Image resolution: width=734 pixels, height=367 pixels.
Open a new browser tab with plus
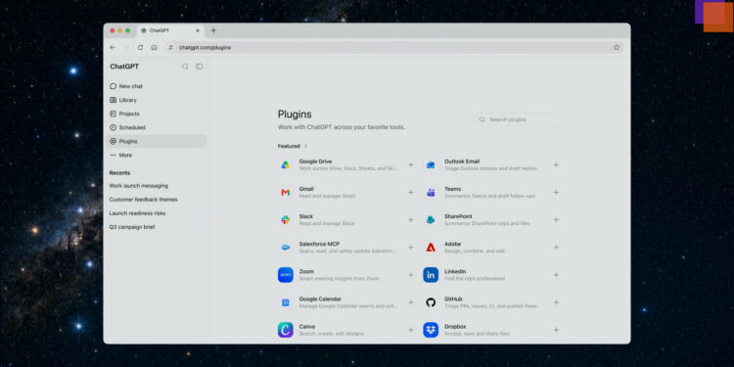pos(213,30)
